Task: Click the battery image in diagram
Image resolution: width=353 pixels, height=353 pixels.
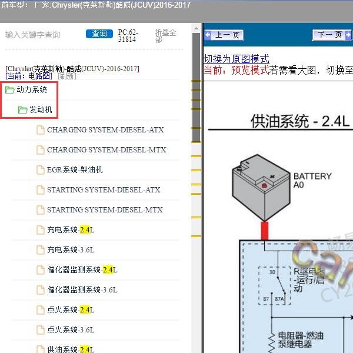Action: point(261,188)
